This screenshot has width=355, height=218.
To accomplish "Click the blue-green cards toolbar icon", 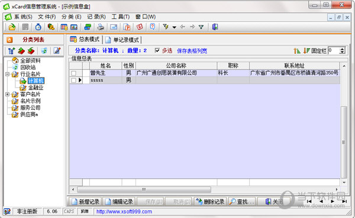I will [88, 27].
